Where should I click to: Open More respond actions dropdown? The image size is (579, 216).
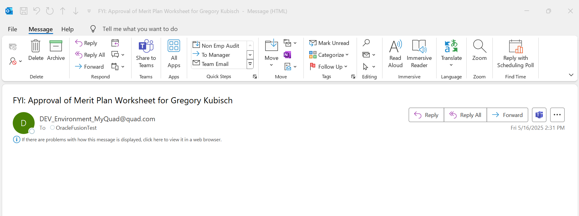118,67
